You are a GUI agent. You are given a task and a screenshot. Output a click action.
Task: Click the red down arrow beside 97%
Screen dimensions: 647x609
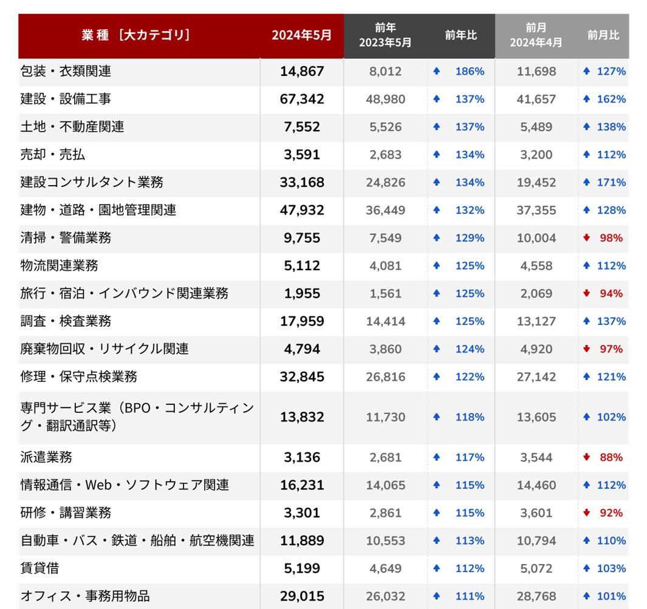pos(586,349)
